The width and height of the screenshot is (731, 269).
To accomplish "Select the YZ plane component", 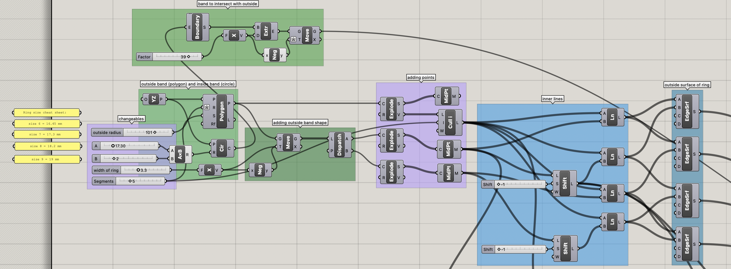I will 154,99.
